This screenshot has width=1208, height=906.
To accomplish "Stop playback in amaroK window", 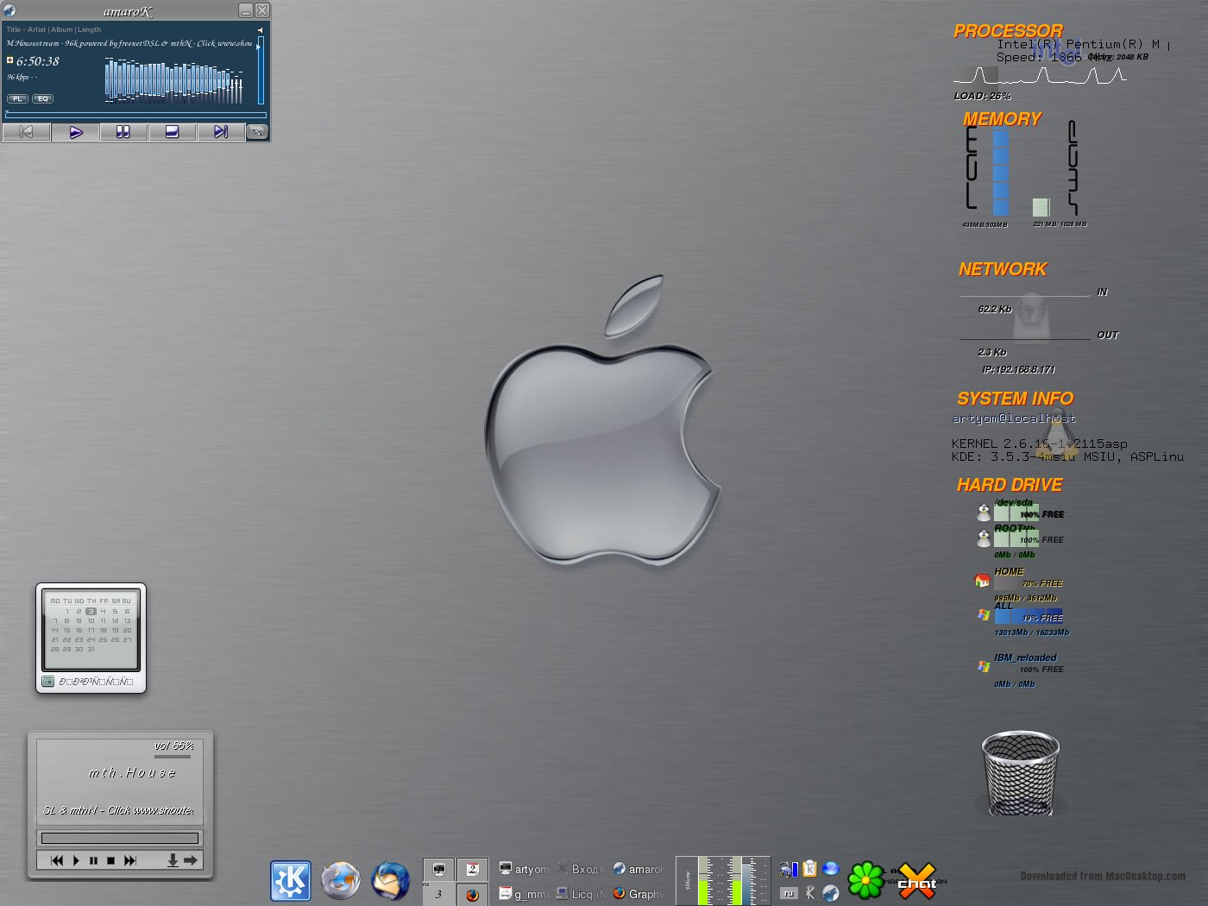I will (172, 132).
